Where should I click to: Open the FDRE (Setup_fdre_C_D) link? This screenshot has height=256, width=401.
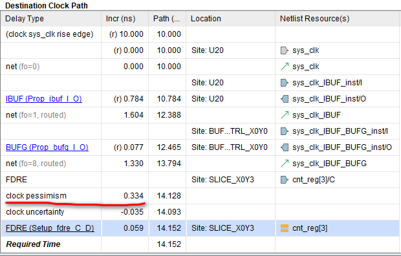(50, 228)
